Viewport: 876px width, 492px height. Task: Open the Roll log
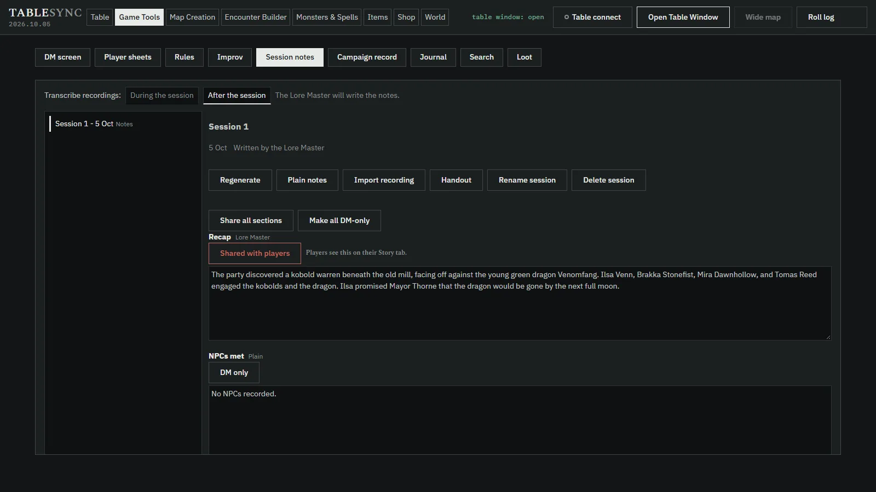[832, 17]
